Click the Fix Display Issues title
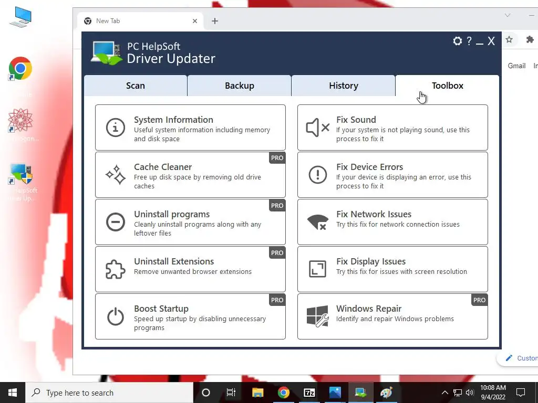The image size is (538, 403). pyautogui.click(x=370, y=261)
